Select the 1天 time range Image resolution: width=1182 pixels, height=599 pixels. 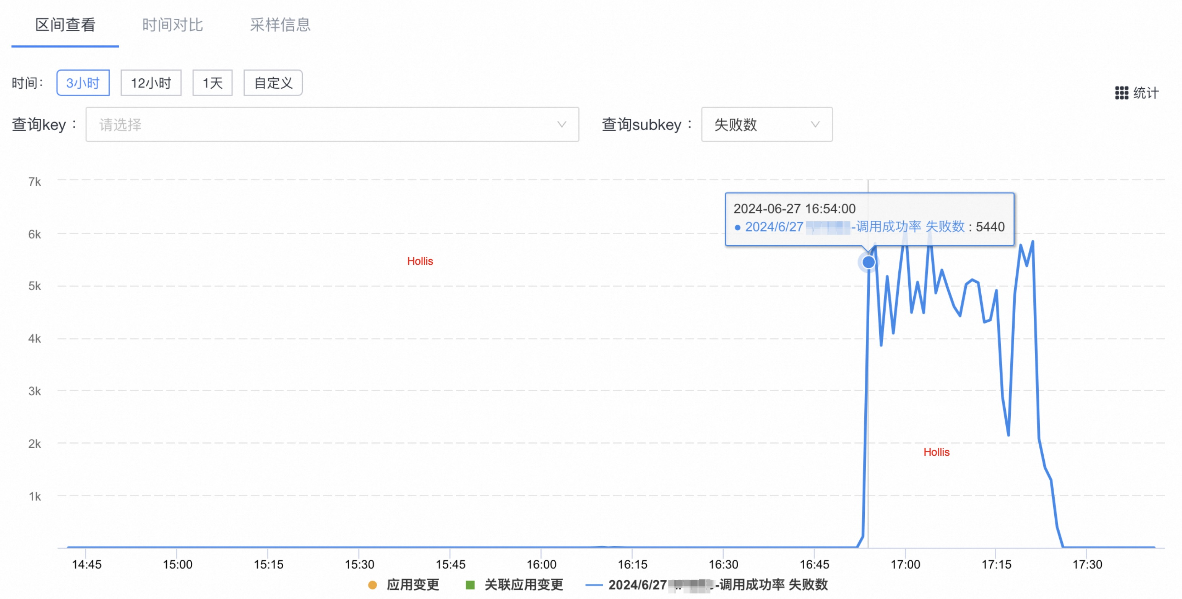pos(213,83)
